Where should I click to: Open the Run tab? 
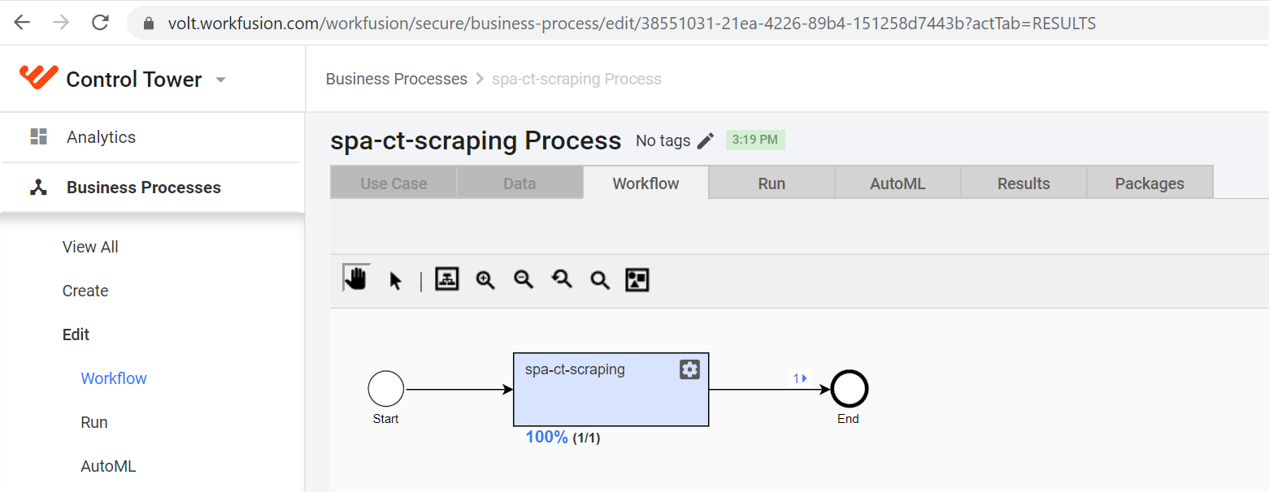click(x=771, y=183)
